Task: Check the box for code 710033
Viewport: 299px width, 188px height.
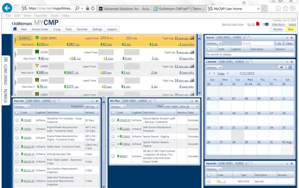Action: pyautogui.click(x=17, y=129)
